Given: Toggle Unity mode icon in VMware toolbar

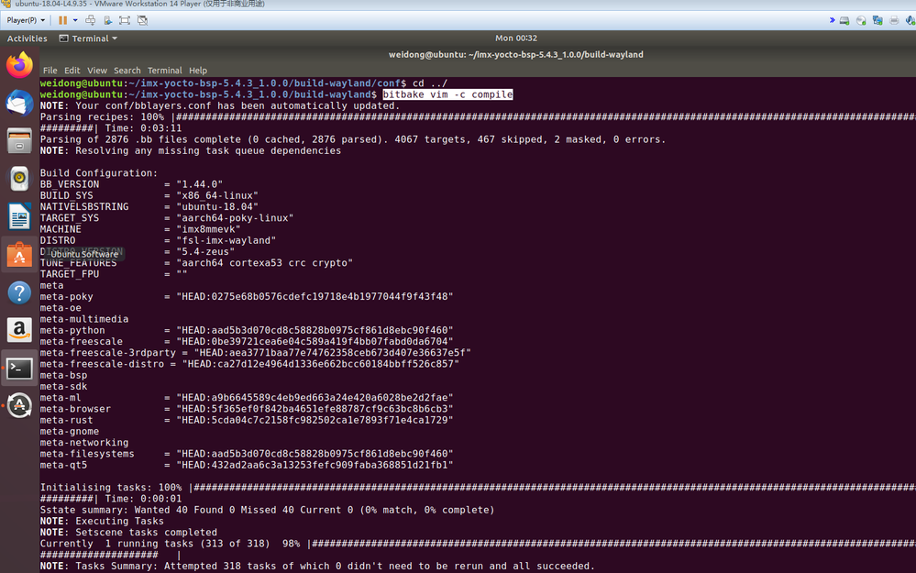Looking at the screenshot, I should 142,20.
